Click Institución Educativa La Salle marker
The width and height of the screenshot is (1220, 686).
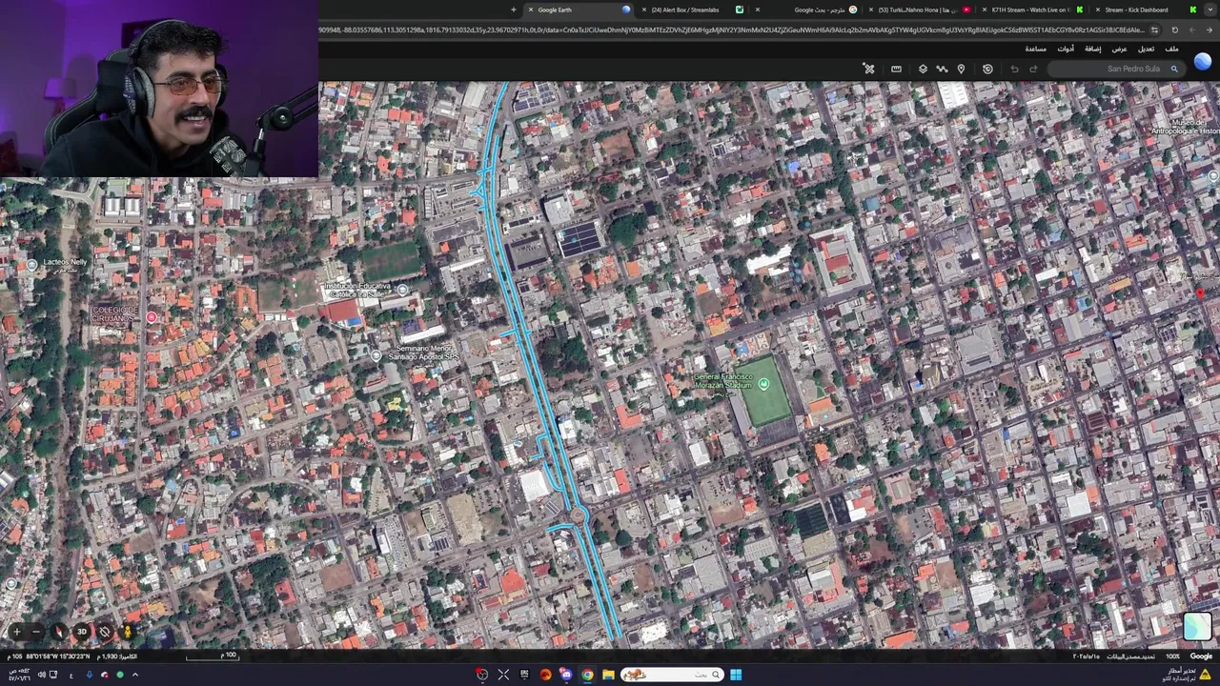pos(402,290)
